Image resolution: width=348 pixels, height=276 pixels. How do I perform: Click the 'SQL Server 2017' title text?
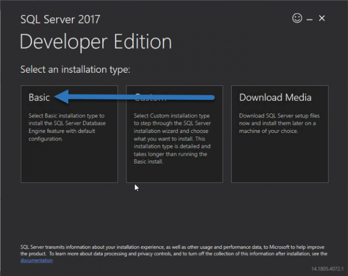60,19
